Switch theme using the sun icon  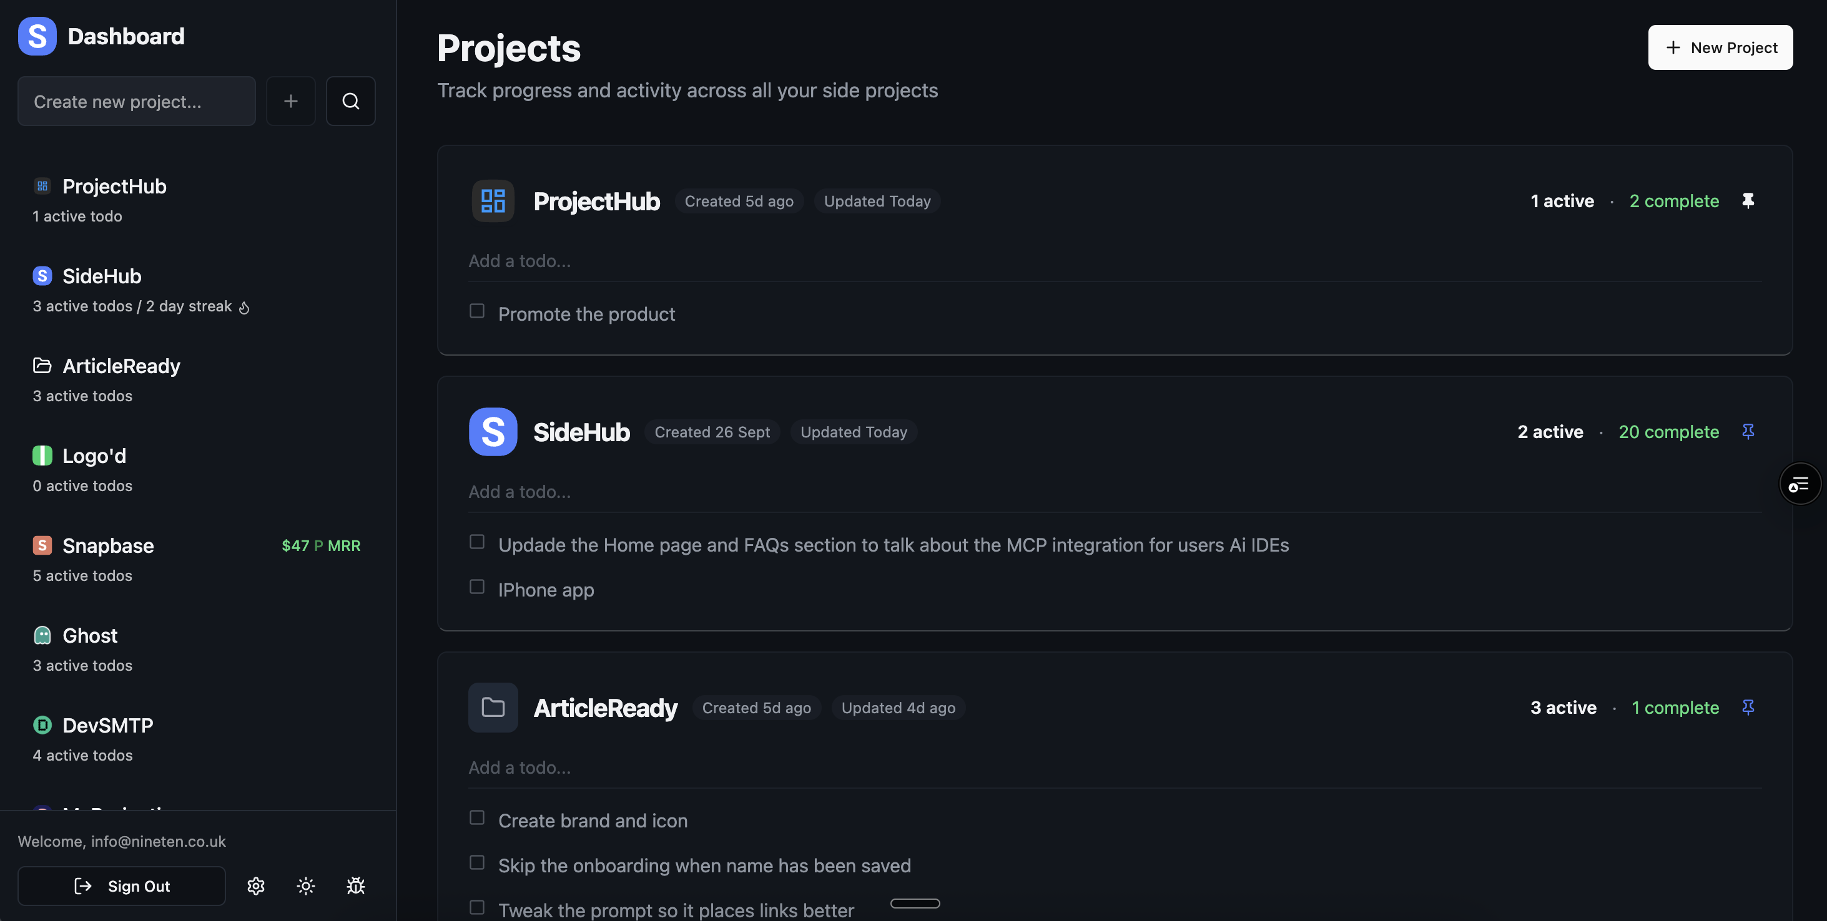point(305,885)
